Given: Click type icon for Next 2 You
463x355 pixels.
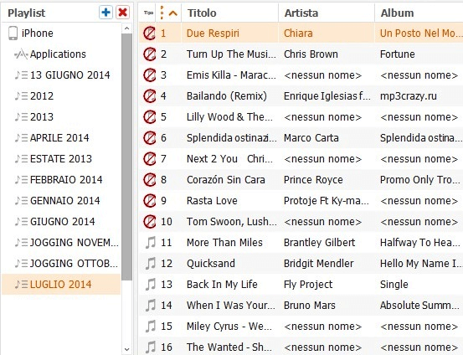Looking at the screenshot, I should pos(149,159).
